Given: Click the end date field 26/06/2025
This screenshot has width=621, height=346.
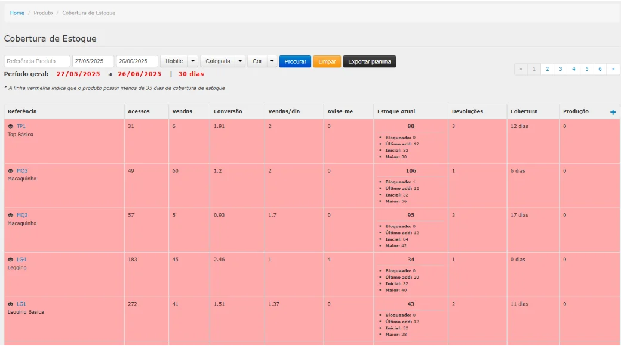Looking at the screenshot, I should coord(137,61).
